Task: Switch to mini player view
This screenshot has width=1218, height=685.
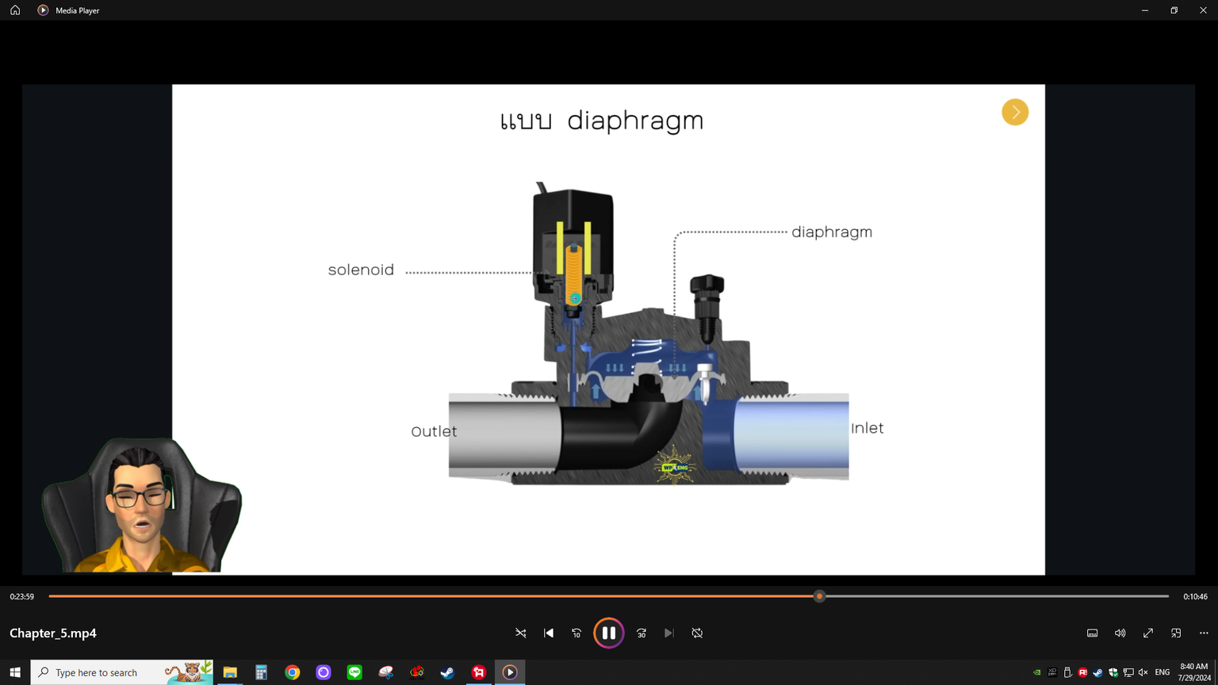Action: [x=1176, y=633]
